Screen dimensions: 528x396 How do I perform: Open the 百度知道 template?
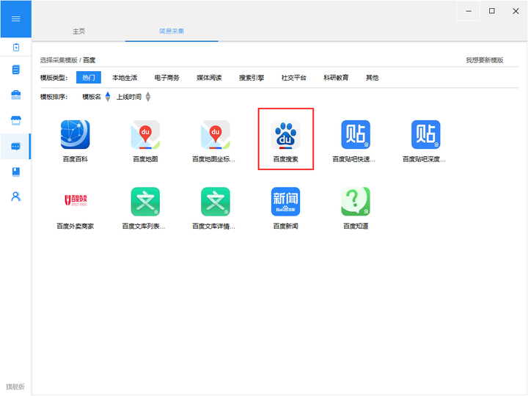click(356, 208)
